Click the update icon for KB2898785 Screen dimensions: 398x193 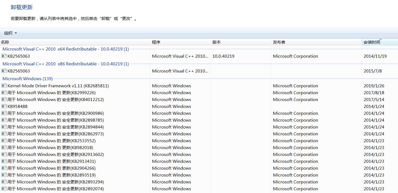tap(4, 120)
